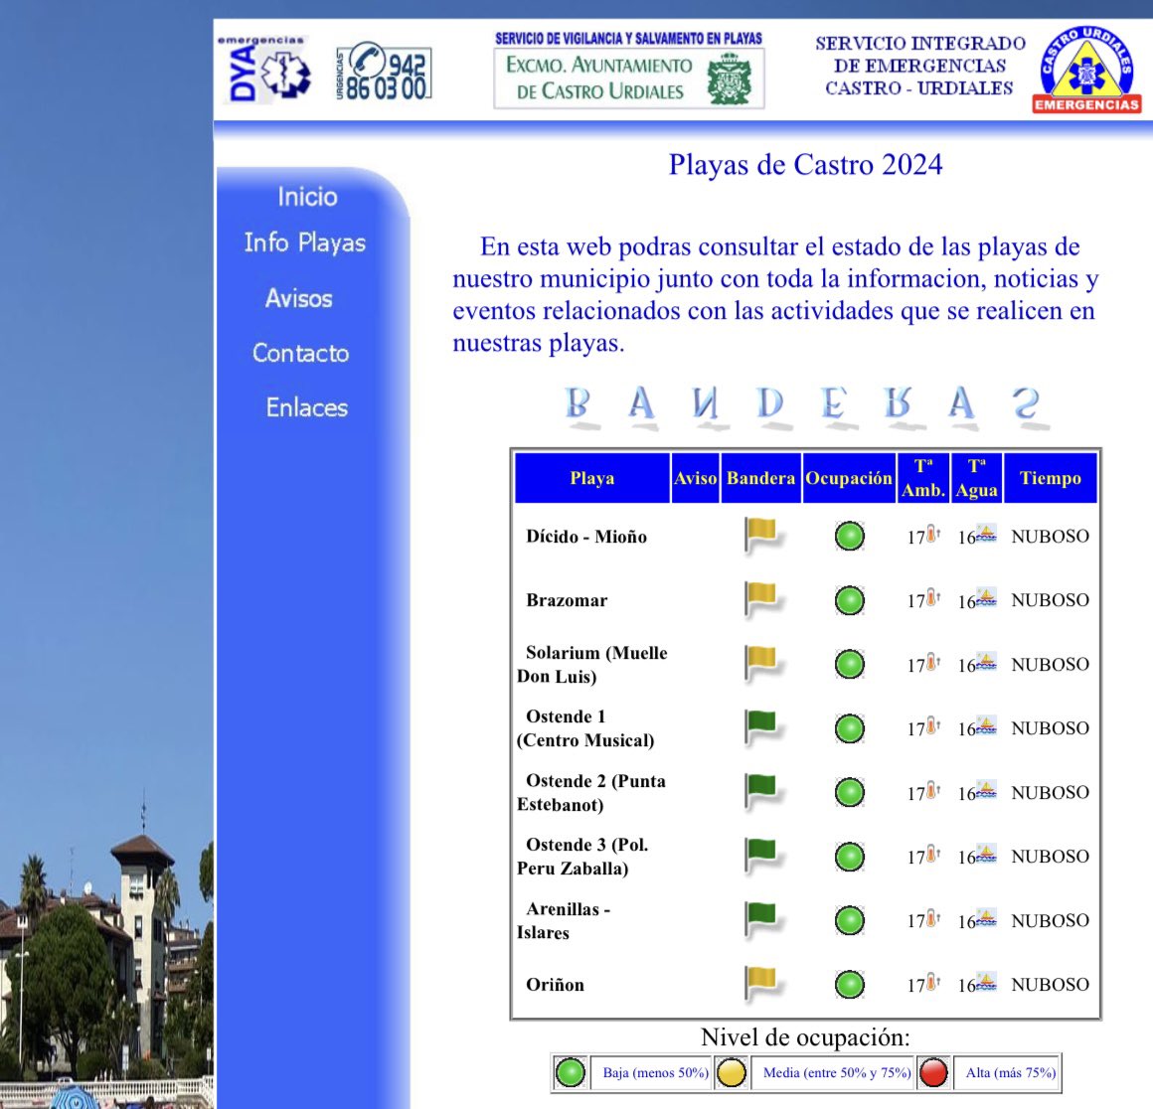Click the green occupancy light for Arenillas - Islares
Viewport: 1153px width, 1109px height.
click(x=849, y=921)
